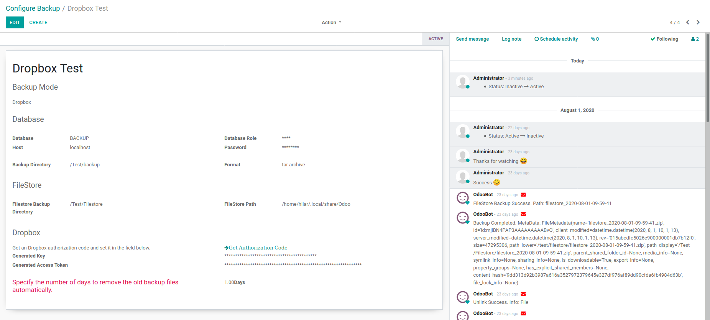Viewport: 710px width, 320px height.
Task: Click the FileStore Path value /home/hilar/.local/share/Odoo
Action: tap(316, 204)
